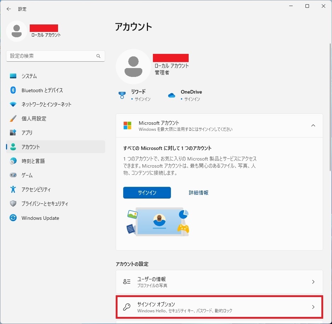The width and height of the screenshot is (332, 324).
Task: Click the network Wi-Fi icon
Action: pos(13,104)
